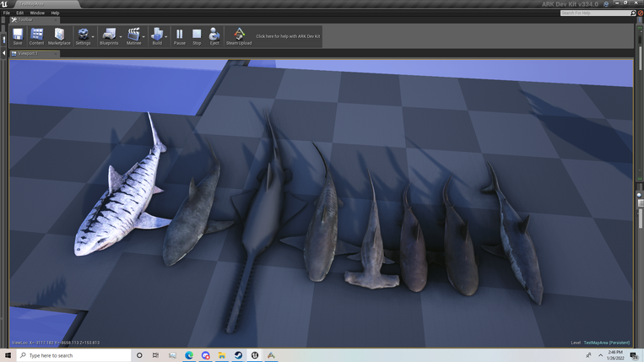Stop the play session

(197, 36)
